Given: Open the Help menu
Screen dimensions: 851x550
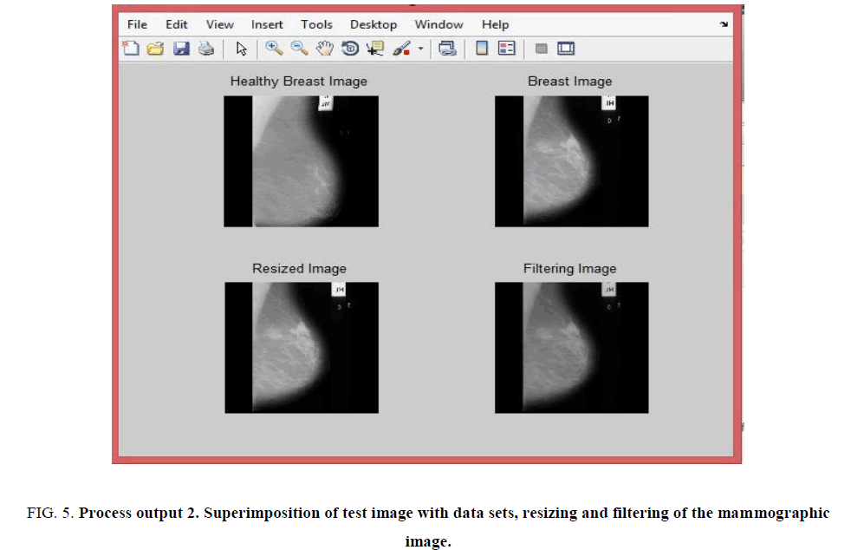Looking at the screenshot, I should click(x=495, y=24).
